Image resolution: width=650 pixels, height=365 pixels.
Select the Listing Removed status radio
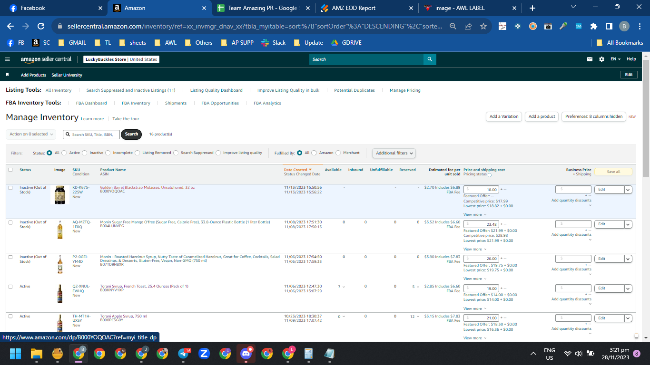click(x=138, y=153)
